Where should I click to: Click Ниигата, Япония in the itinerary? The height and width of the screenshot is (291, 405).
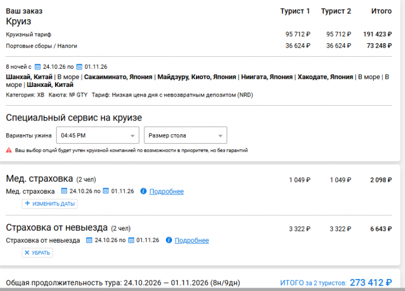click(267, 77)
